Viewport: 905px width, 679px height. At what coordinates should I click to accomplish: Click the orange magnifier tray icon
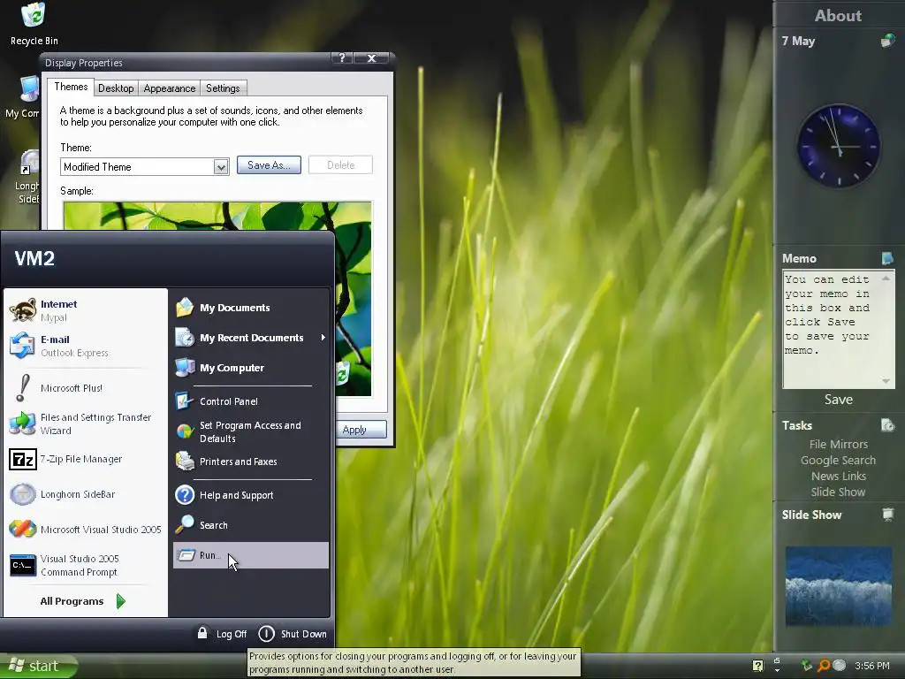(824, 666)
